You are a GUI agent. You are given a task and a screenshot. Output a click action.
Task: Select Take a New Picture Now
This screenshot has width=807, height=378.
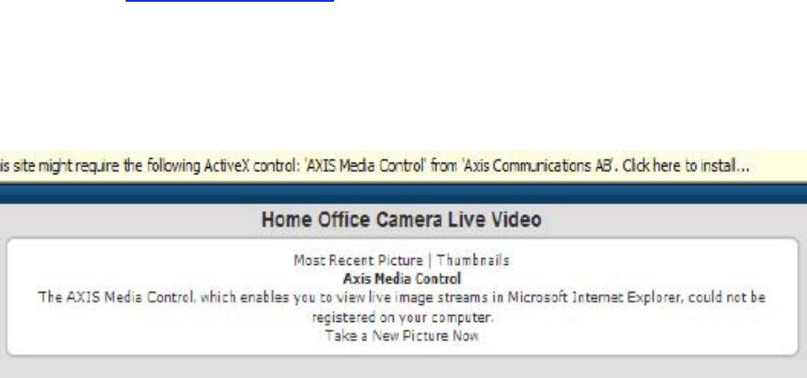[402, 336]
